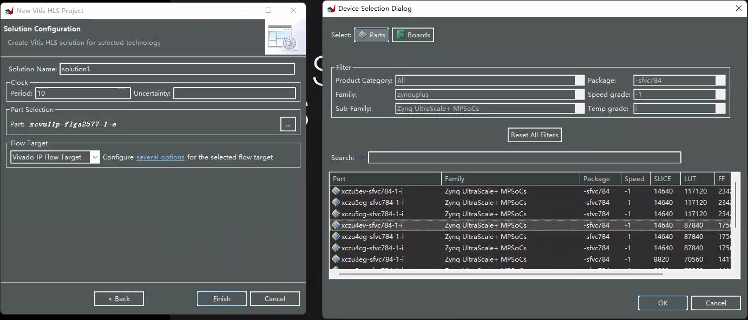748x320 pixels.
Task: Select part xczu4cg-sfvc784-1-i
Action: coord(530,248)
